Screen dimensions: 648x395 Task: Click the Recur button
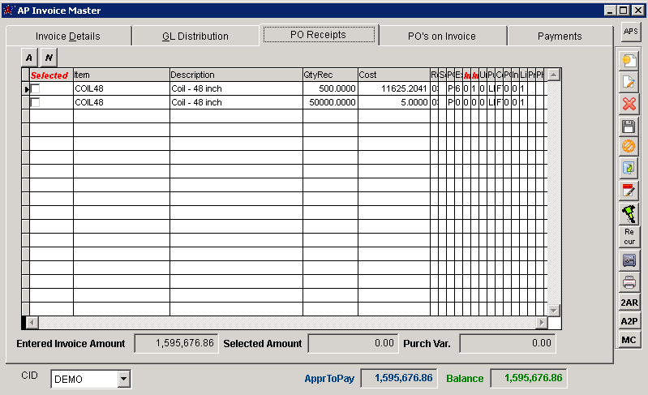coord(629,237)
